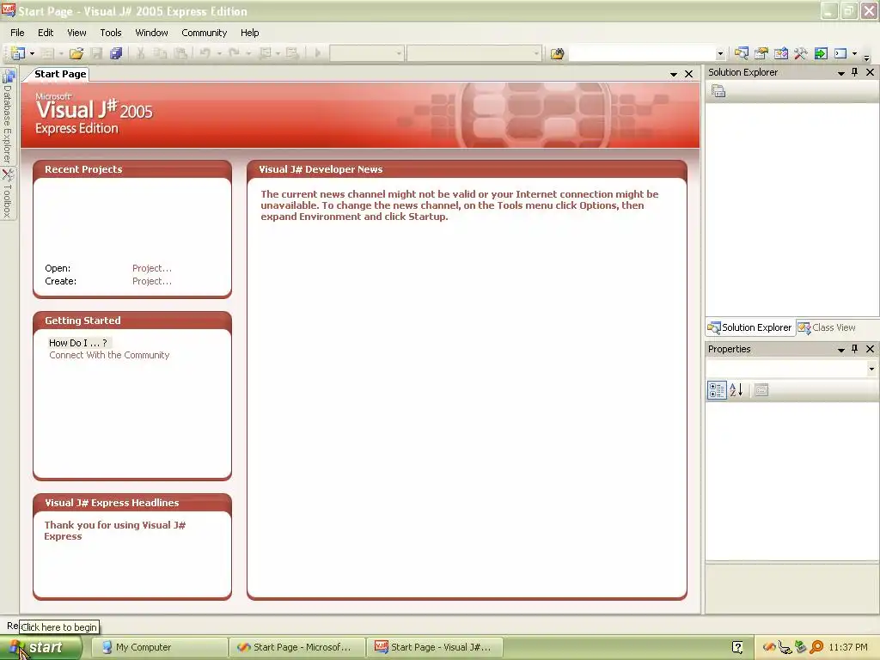The height and width of the screenshot is (660, 880).
Task: Click the Object Browser toolbar icon
Action: (x=780, y=53)
